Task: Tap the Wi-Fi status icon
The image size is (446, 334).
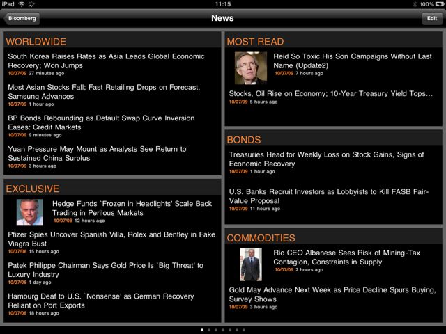Action: [x=22, y=4]
